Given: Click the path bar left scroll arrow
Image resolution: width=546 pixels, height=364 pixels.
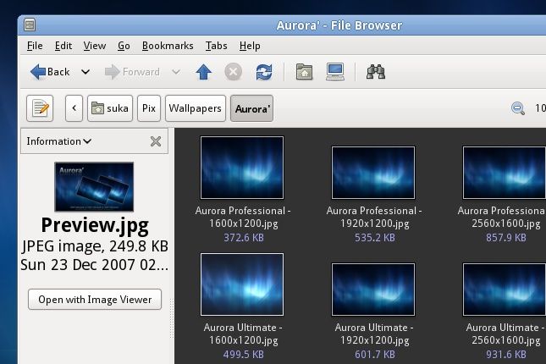Looking at the screenshot, I should [x=74, y=108].
